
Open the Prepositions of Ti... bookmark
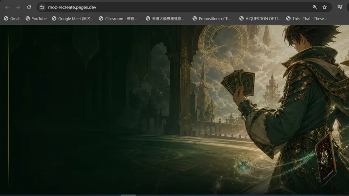pos(212,19)
